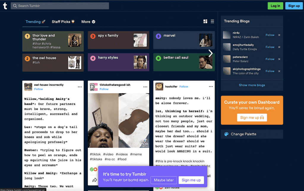The image size is (304, 191).
Task: Click the #tiktok tag
Action: click(95, 155)
